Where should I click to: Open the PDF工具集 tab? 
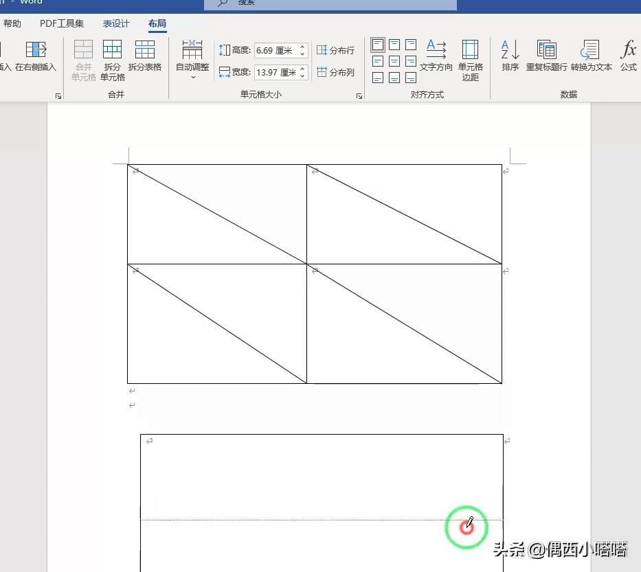(62, 23)
